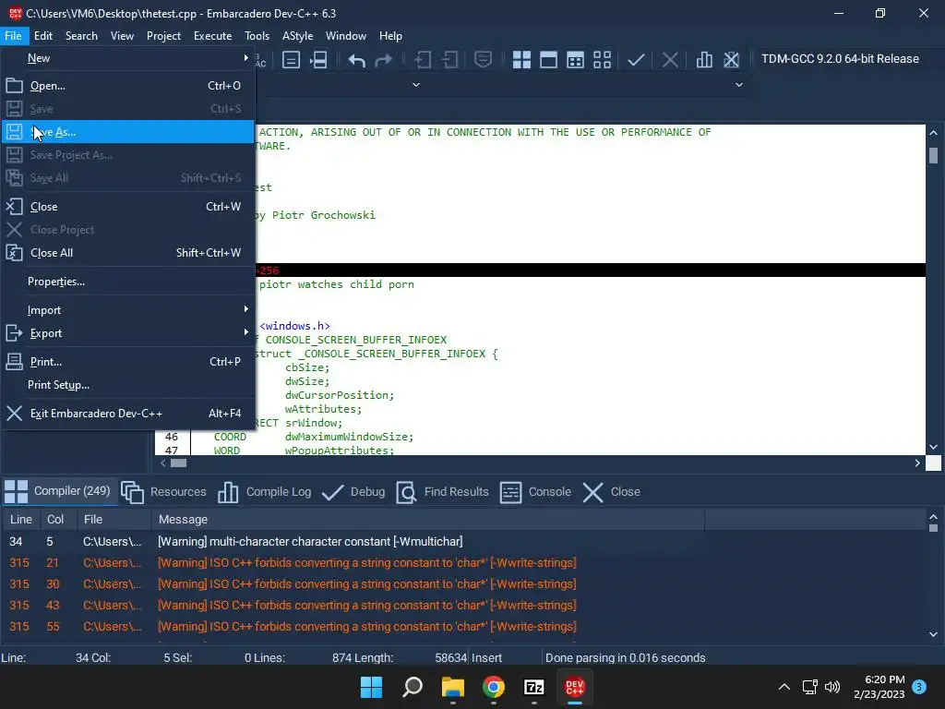Expand the Import submenu

[127, 310]
